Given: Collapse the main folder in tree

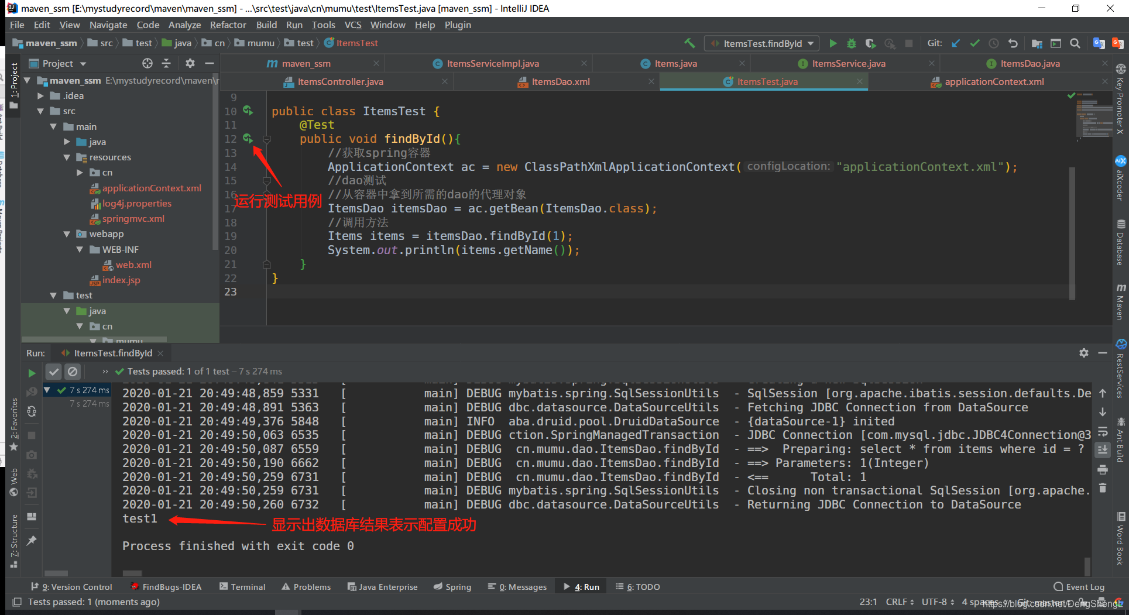Looking at the screenshot, I should click(x=54, y=126).
